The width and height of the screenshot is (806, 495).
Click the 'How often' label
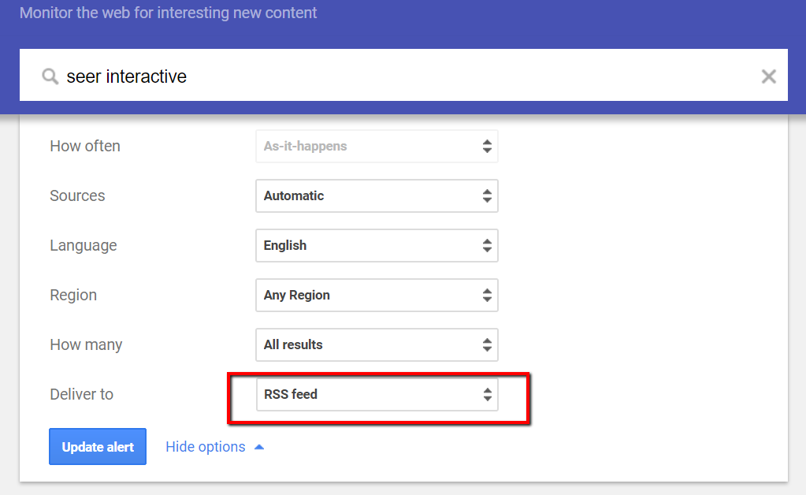(85, 147)
